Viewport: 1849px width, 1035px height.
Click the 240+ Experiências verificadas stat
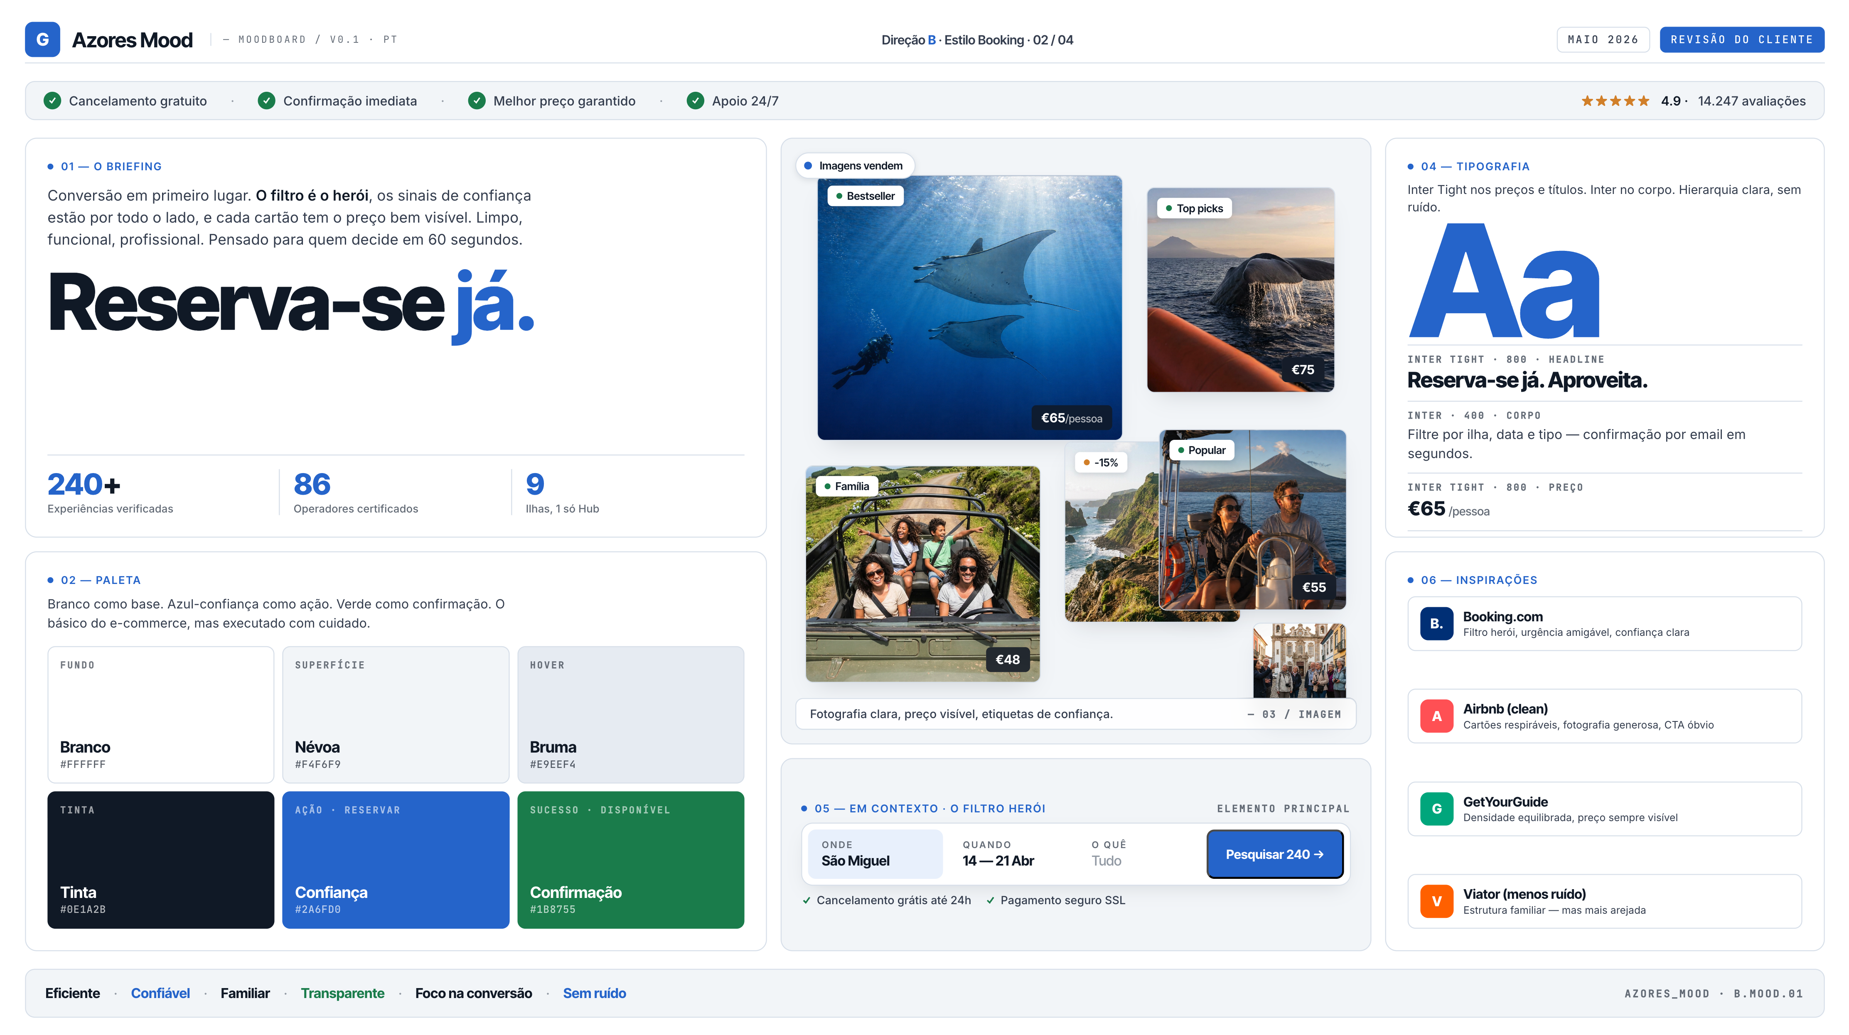click(x=111, y=492)
